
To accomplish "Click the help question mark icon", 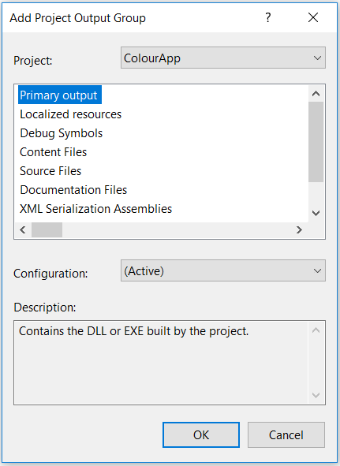I will 267,18.
